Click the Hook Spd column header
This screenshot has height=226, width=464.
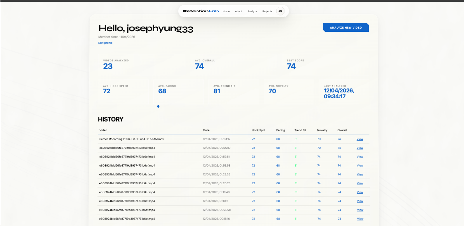click(x=258, y=130)
